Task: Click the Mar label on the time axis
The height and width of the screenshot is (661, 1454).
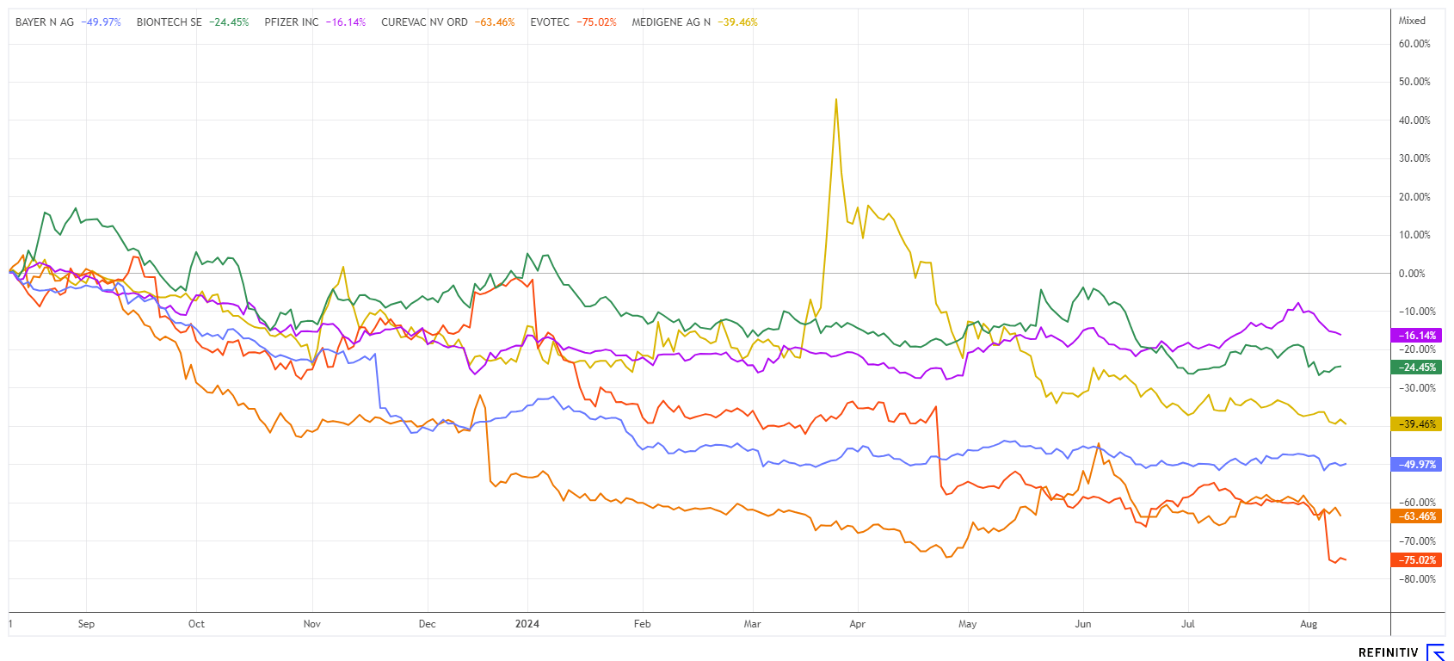Action: 752,624
